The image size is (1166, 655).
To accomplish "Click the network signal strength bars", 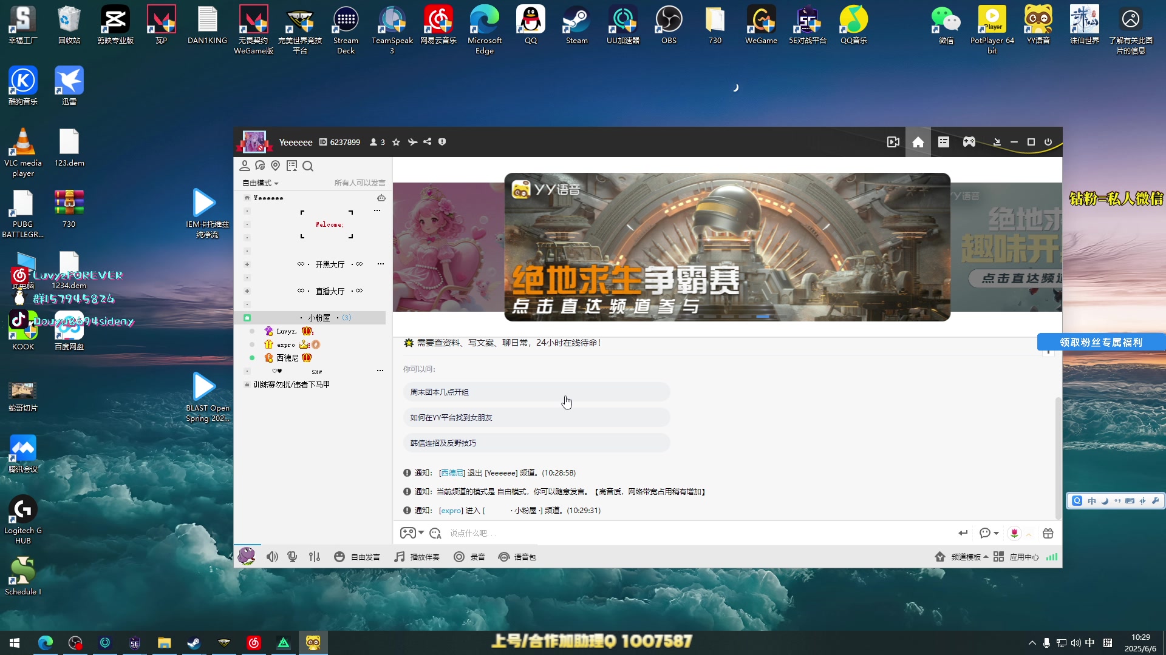I will [1052, 557].
